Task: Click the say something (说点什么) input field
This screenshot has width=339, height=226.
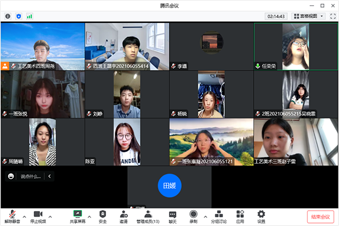Action: point(31,177)
